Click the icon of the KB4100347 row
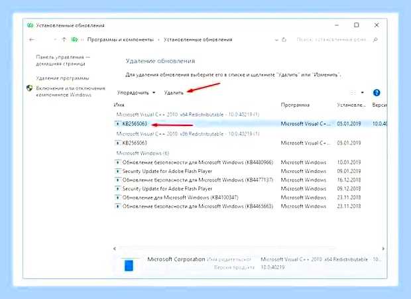Viewport: 411px width, 299px height. pos(118,198)
